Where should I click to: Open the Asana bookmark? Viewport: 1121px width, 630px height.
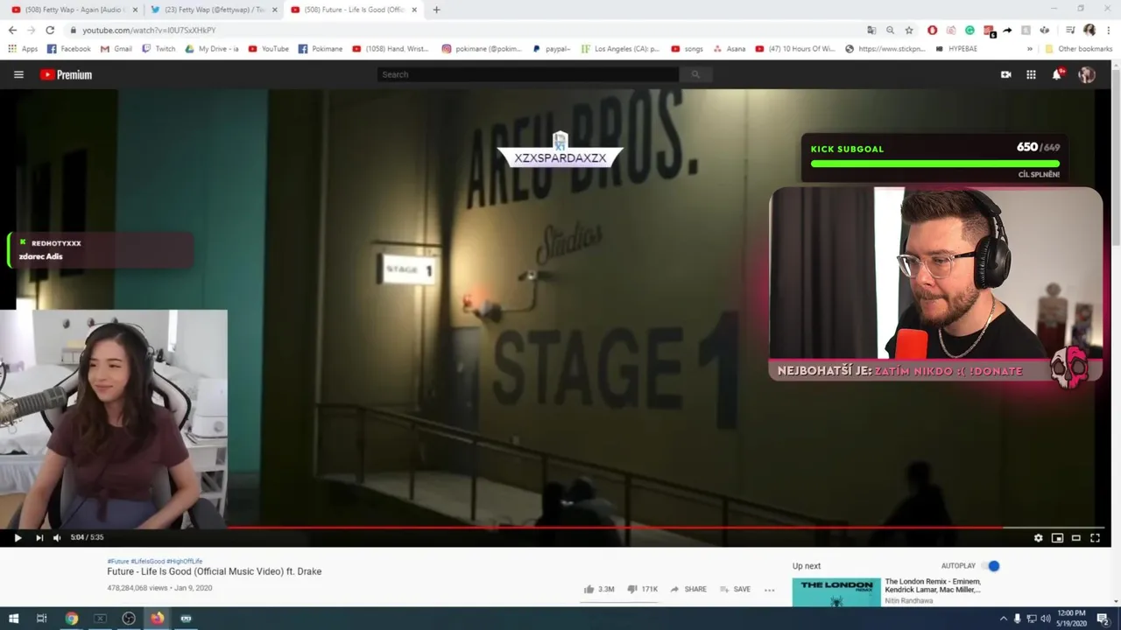730,49
